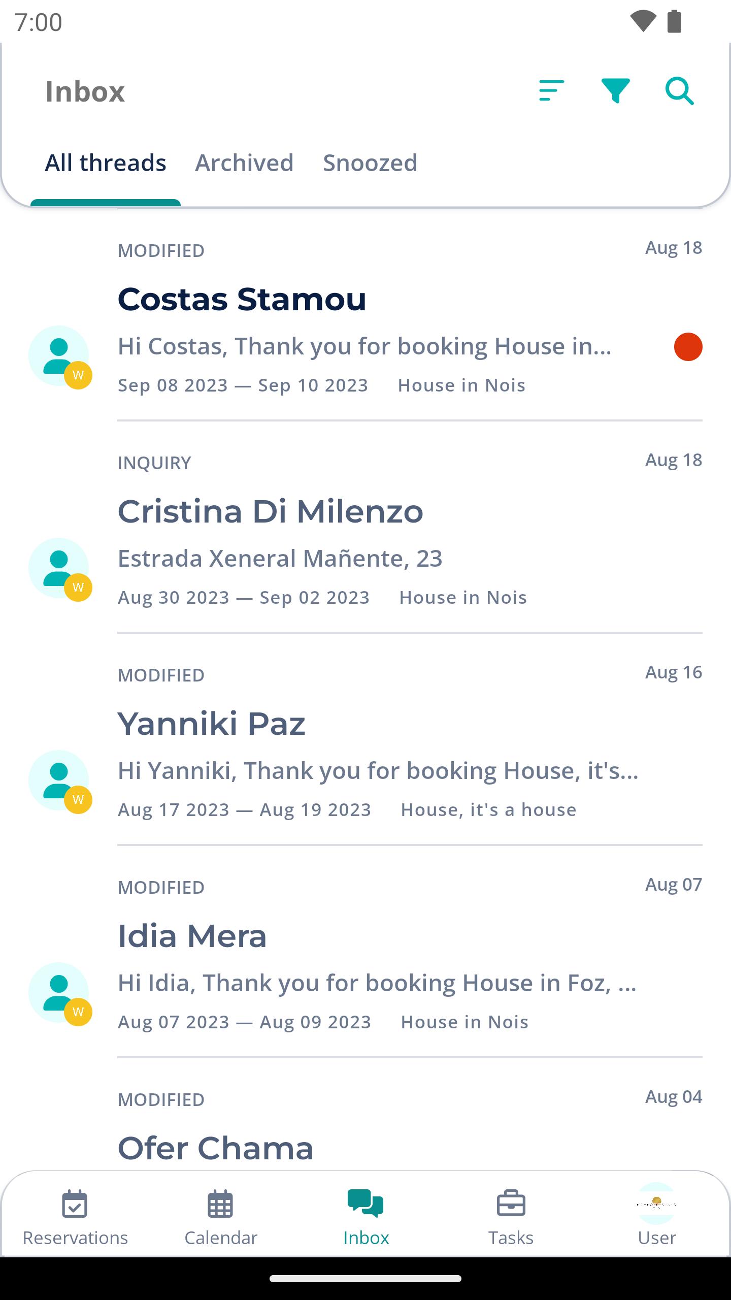Viewport: 731px width, 1300px height.
Task: Switch to the Snoozed tab
Action: 370,163
